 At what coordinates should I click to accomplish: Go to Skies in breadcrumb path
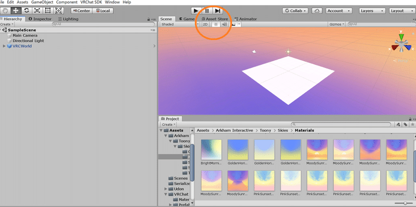coord(282,131)
